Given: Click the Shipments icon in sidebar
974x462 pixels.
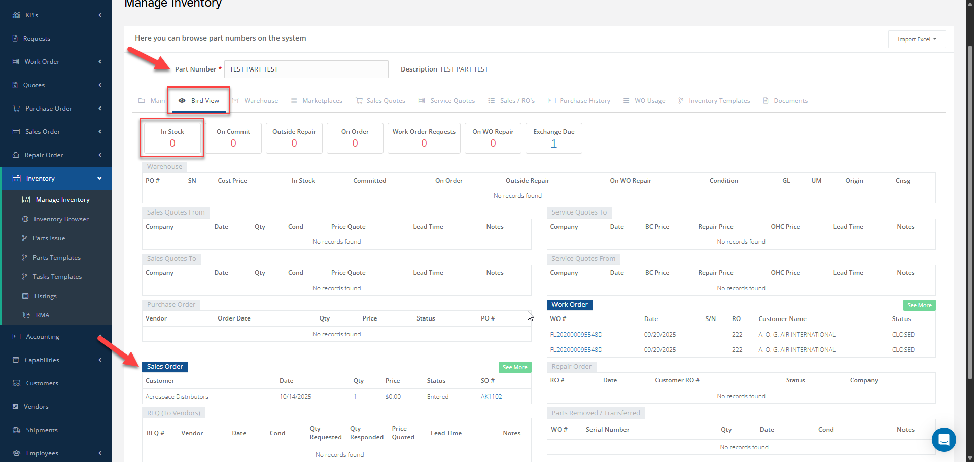Looking at the screenshot, I should tap(16, 430).
